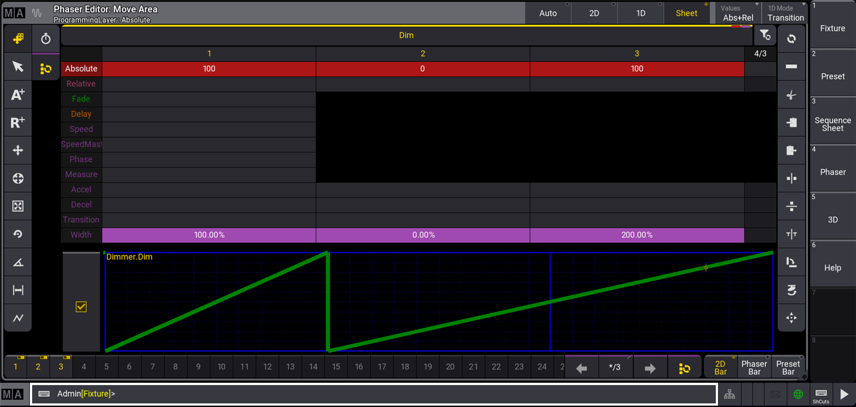Click the A+ add absolute tool
856x407 pixels.
18,95
